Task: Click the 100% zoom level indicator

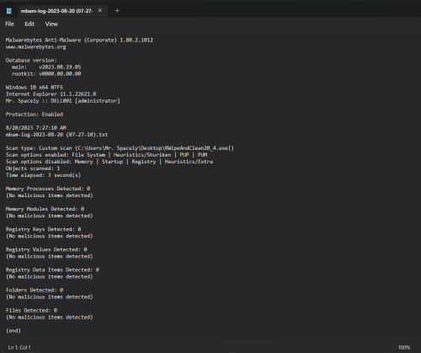Action: [404, 347]
